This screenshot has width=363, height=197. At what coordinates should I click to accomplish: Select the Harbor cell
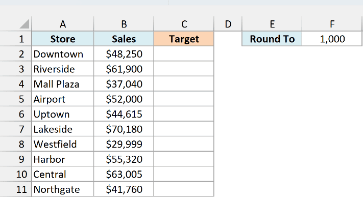pos(62,159)
